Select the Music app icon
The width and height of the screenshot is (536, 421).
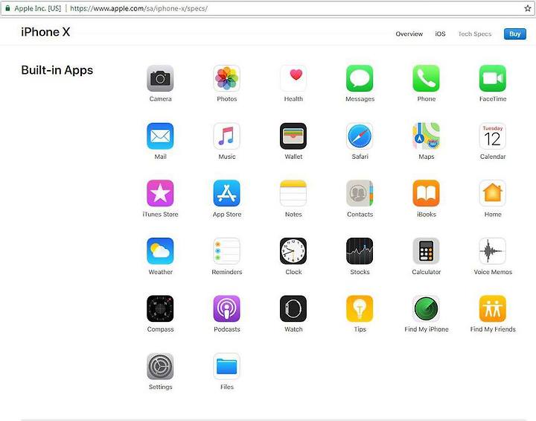pos(226,136)
